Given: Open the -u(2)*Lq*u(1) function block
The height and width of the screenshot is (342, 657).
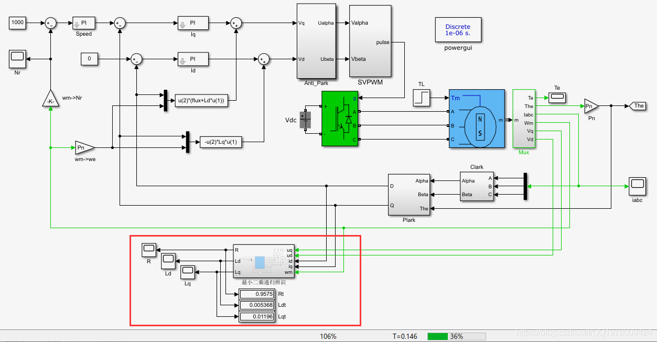Looking at the screenshot, I should click(x=221, y=142).
